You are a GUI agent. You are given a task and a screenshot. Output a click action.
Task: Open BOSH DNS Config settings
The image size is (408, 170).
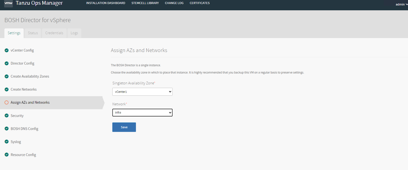click(24, 129)
